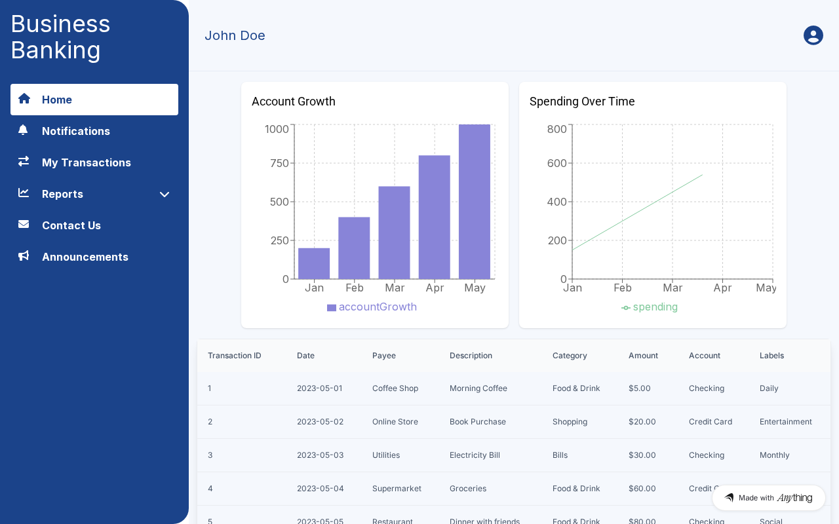839x524 pixels.
Task: Sort by the Date column header
Action: tap(305, 356)
